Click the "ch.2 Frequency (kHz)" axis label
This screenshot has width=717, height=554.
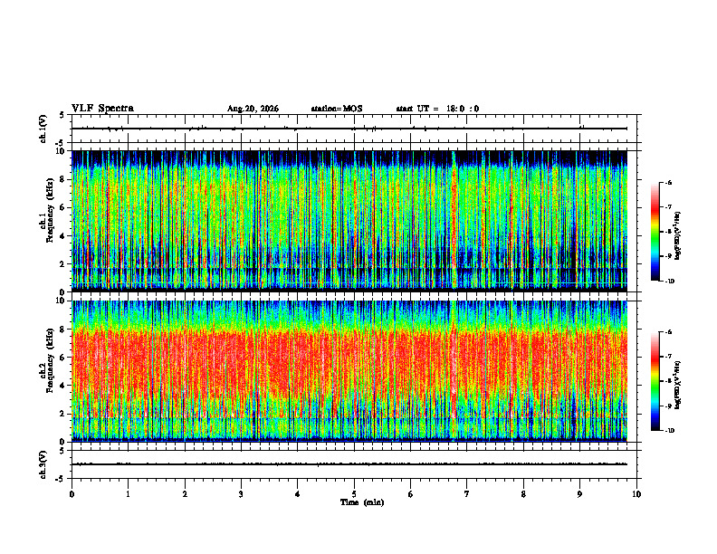[x=47, y=360]
